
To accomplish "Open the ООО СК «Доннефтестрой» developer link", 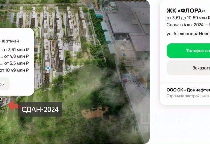I will coord(188,90).
